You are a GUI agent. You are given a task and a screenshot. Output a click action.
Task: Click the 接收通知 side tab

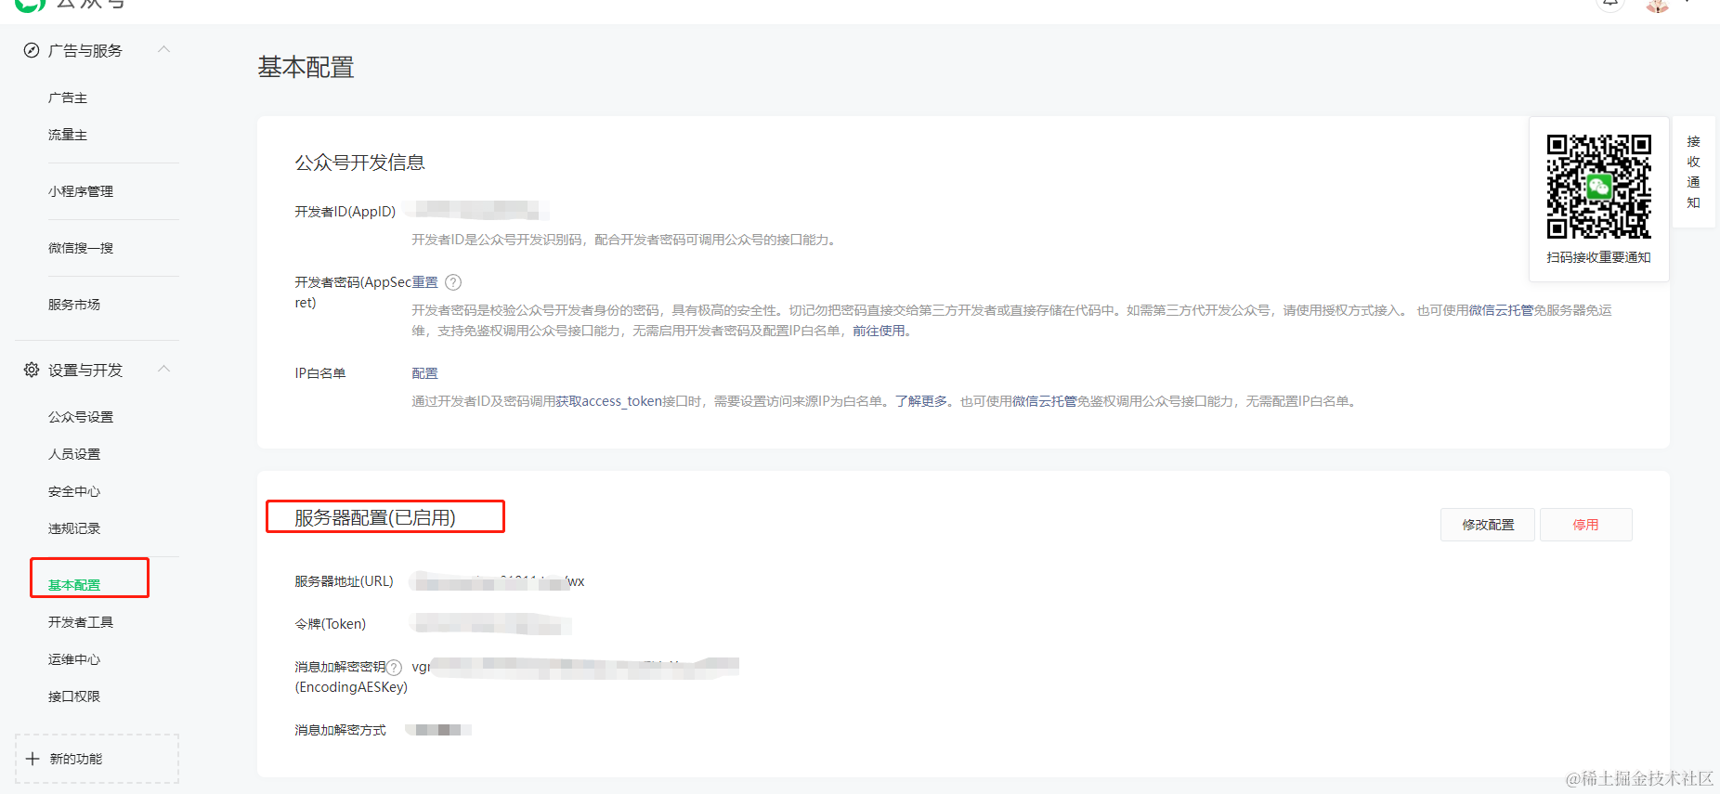(1694, 172)
